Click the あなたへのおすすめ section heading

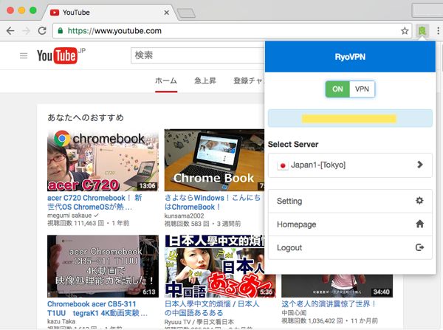[86, 117]
